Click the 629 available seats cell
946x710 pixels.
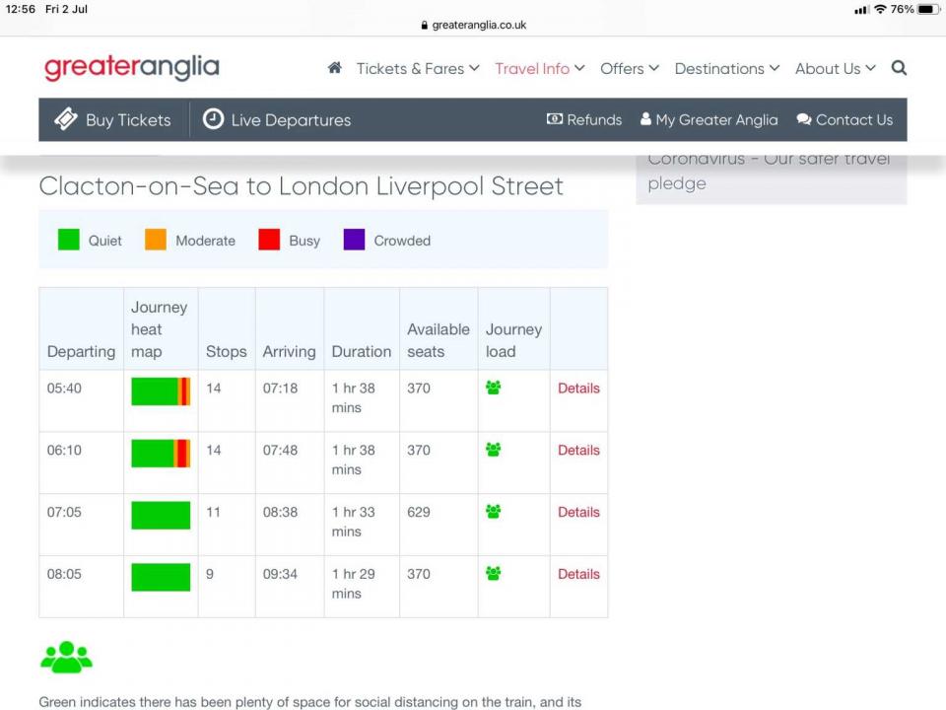pos(419,512)
